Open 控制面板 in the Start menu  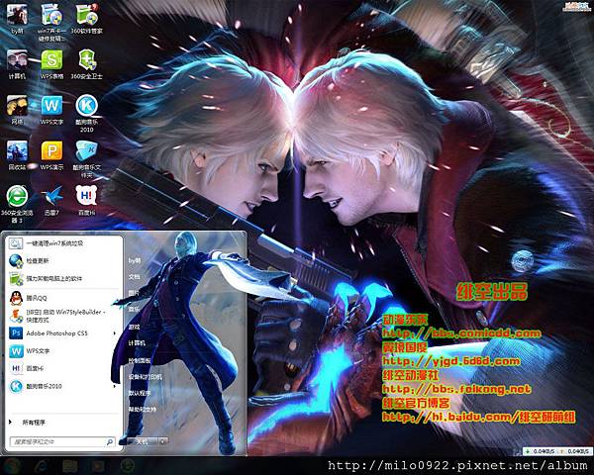point(140,360)
